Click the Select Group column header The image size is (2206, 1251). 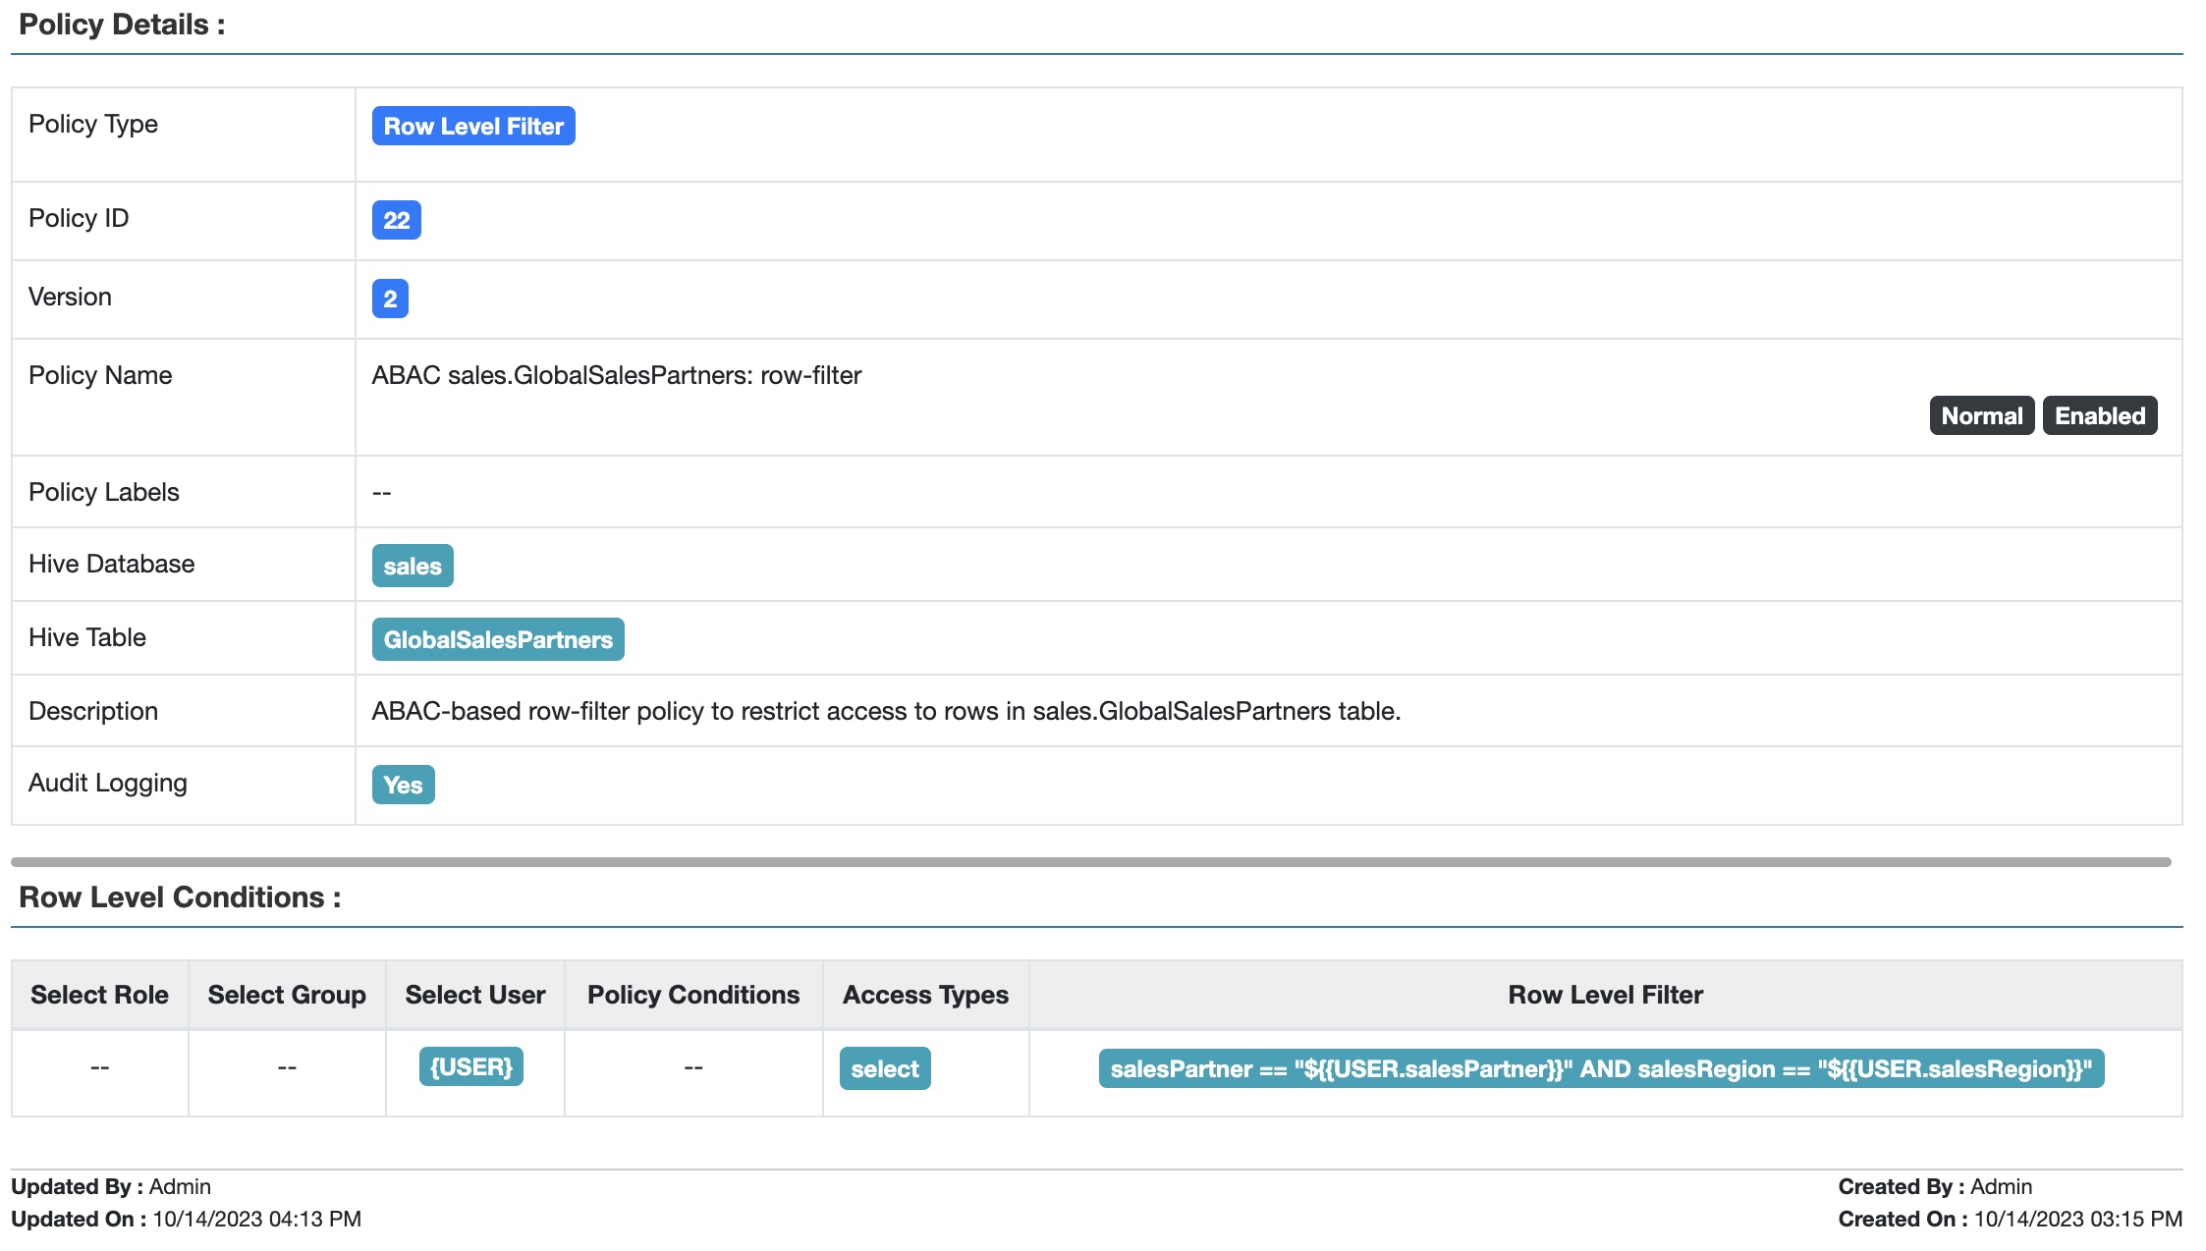click(286, 995)
